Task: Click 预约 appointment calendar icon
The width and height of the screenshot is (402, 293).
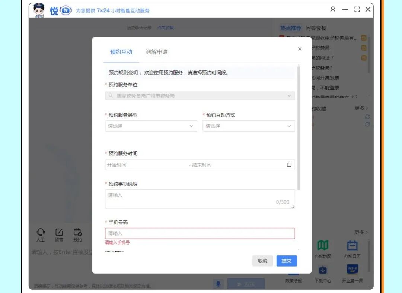Action: 77,235
